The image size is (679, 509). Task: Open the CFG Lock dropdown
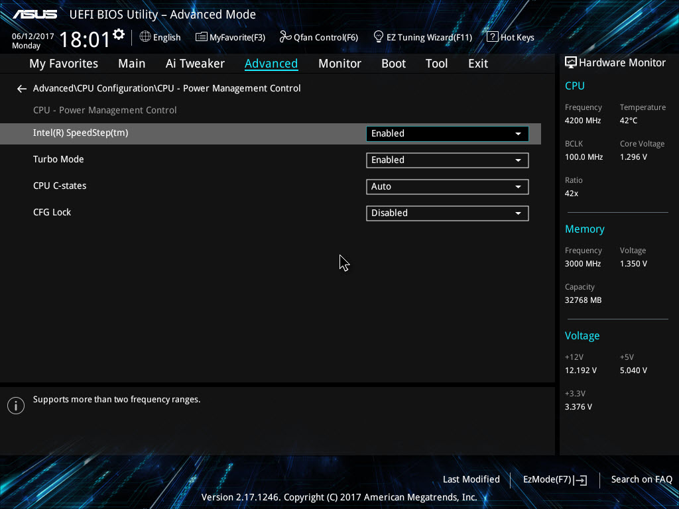point(448,213)
